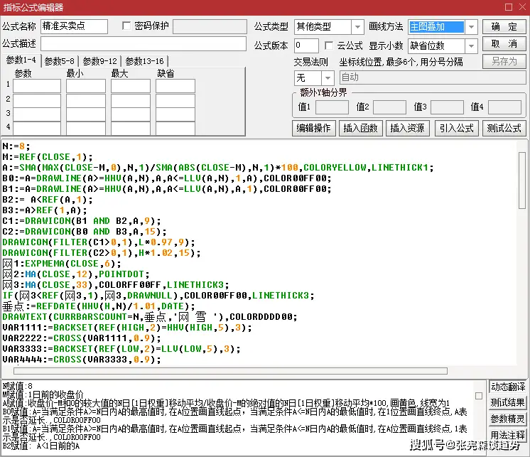Click the 引入公式 button

455,129
